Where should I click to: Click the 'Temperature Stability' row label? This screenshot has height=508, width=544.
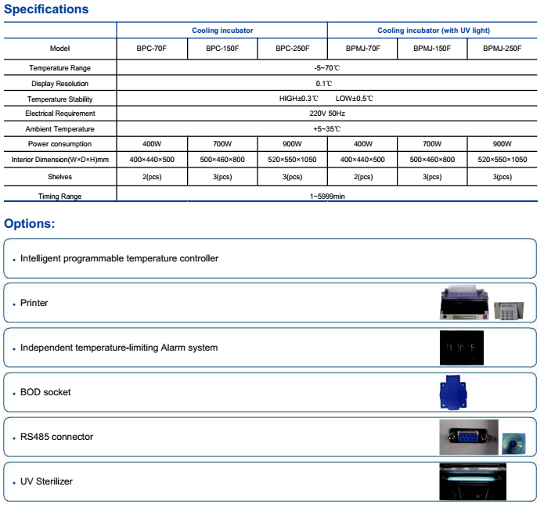(x=59, y=99)
